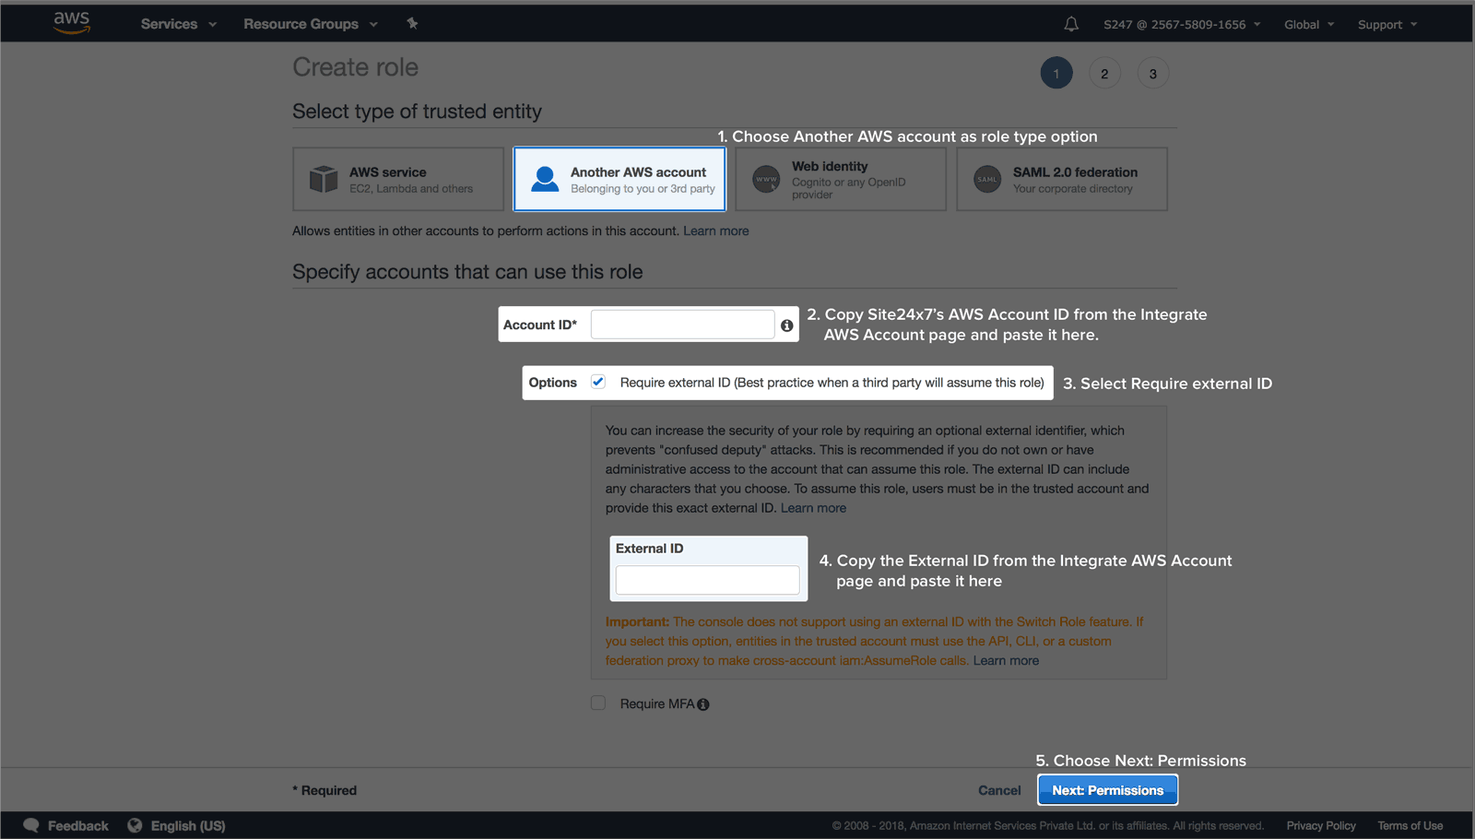
Task: Expand the Global region selector
Action: [x=1308, y=24]
